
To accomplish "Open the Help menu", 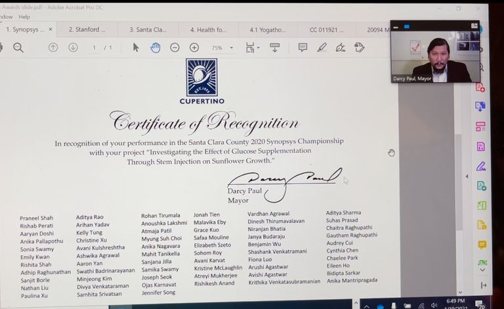I will [x=24, y=16].
